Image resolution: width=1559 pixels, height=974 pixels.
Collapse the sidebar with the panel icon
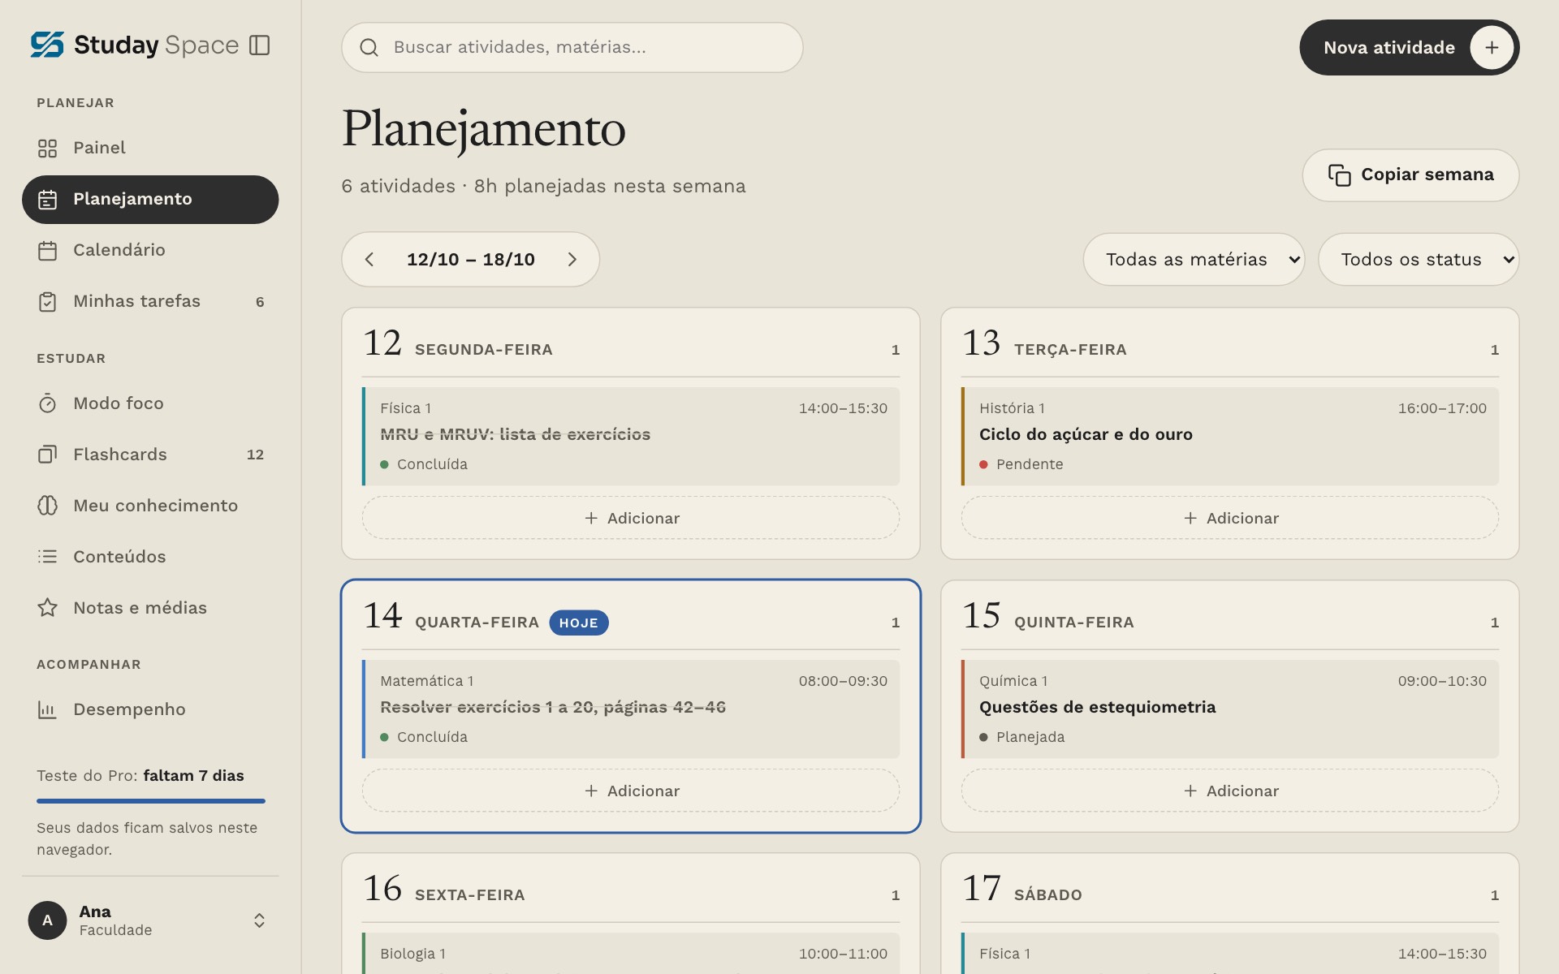click(259, 45)
